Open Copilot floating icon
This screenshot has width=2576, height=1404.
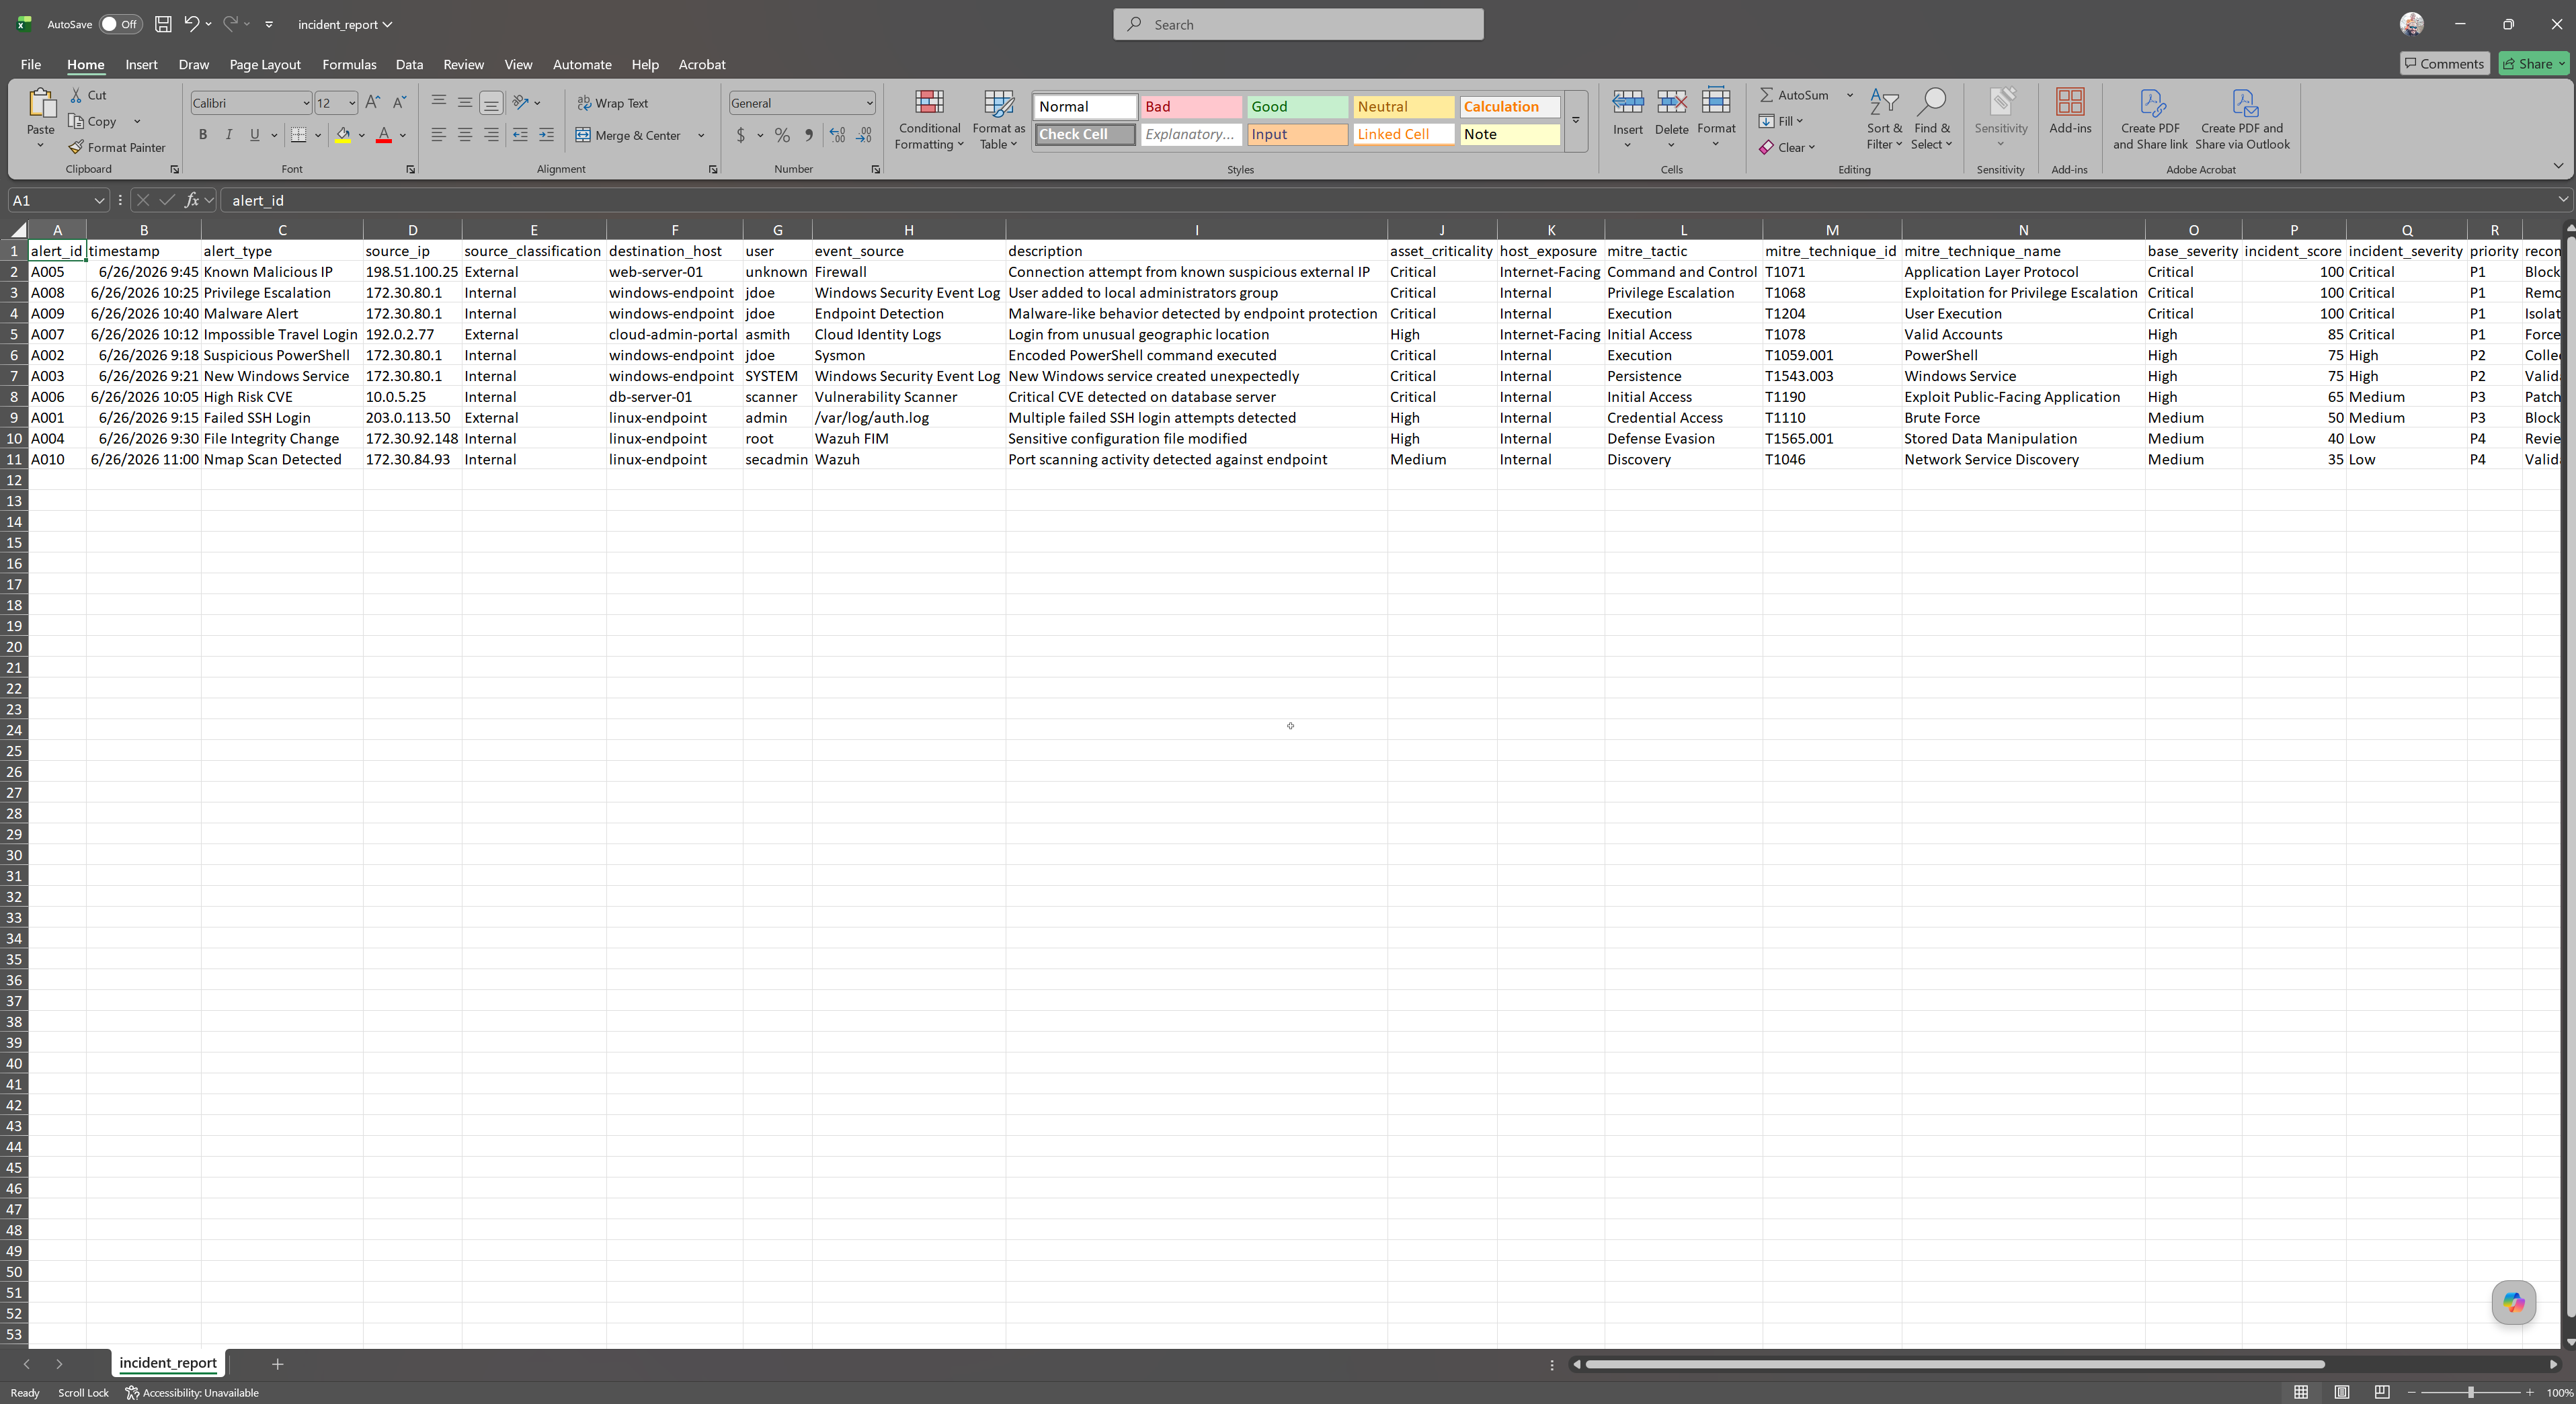click(x=2513, y=1302)
